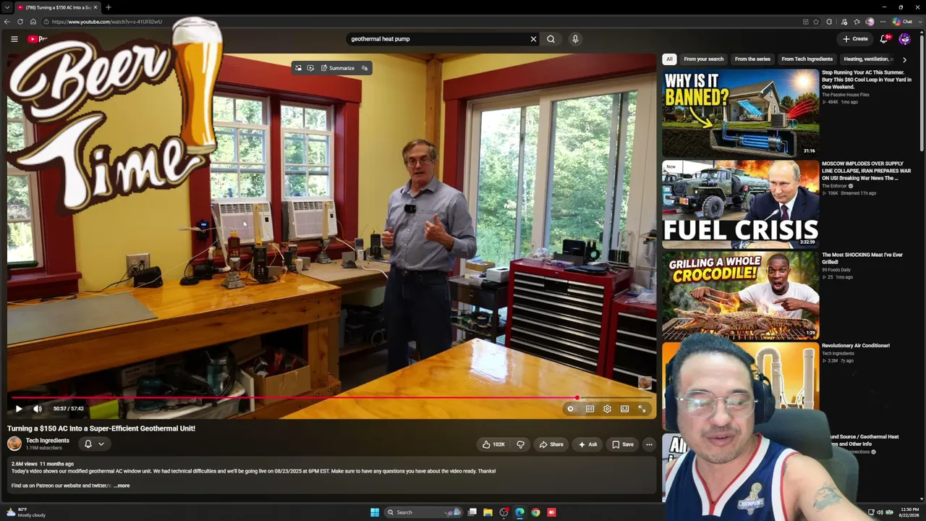Open a new browser tab
The height and width of the screenshot is (521, 926).
108,7
